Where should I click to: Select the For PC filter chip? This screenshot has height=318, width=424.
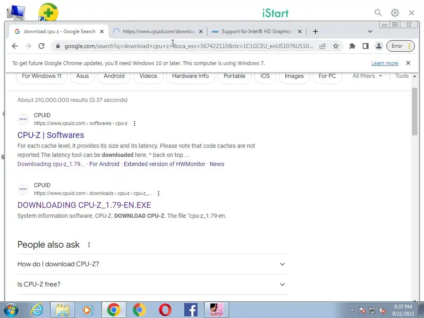click(327, 76)
